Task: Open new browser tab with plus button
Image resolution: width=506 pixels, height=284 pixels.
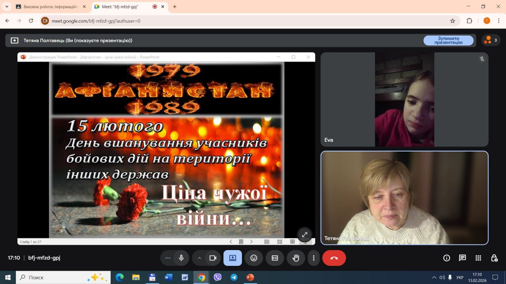Action: coord(175,7)
